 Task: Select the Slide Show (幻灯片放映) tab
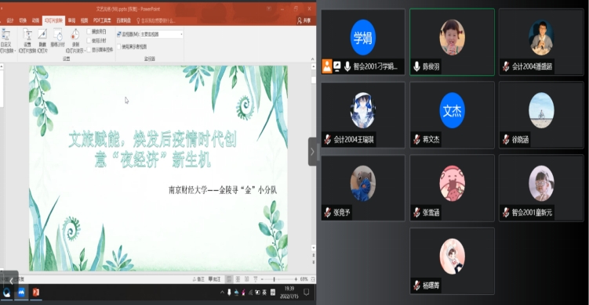point(53,20)
